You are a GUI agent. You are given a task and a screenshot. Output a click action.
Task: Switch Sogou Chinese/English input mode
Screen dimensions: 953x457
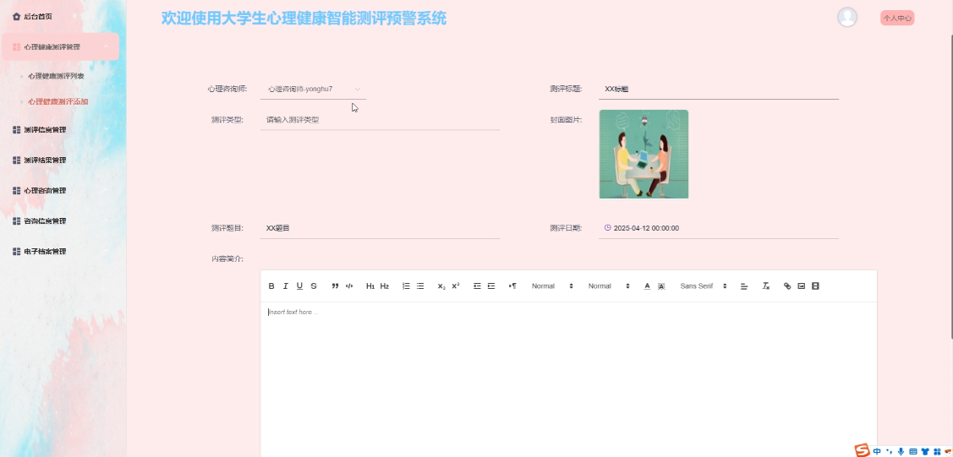click(x=877, y=451)
